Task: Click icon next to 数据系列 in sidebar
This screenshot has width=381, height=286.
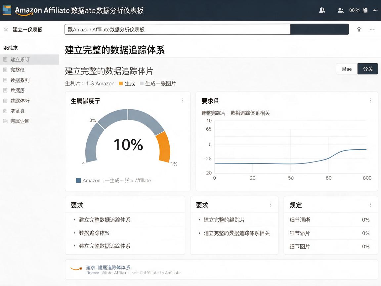Action: 5,80
